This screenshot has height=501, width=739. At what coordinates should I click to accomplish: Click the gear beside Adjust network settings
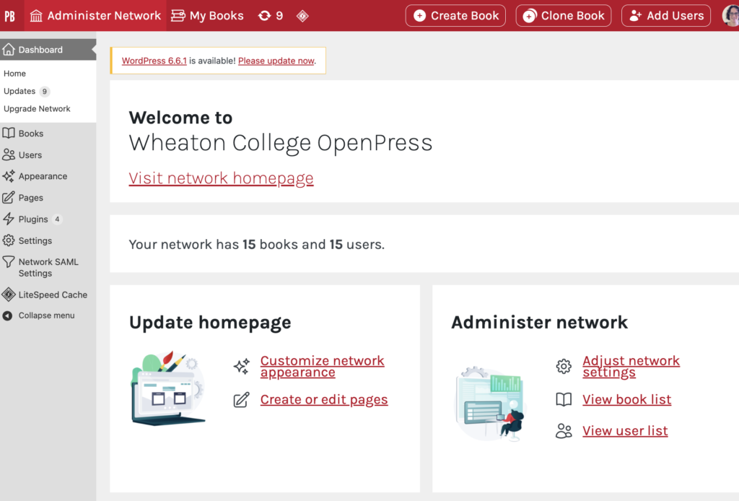(564, 367)
